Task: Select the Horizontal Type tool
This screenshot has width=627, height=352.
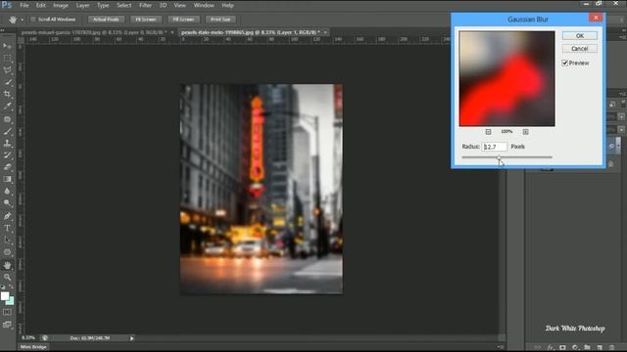Action: [x=7, y=228]
